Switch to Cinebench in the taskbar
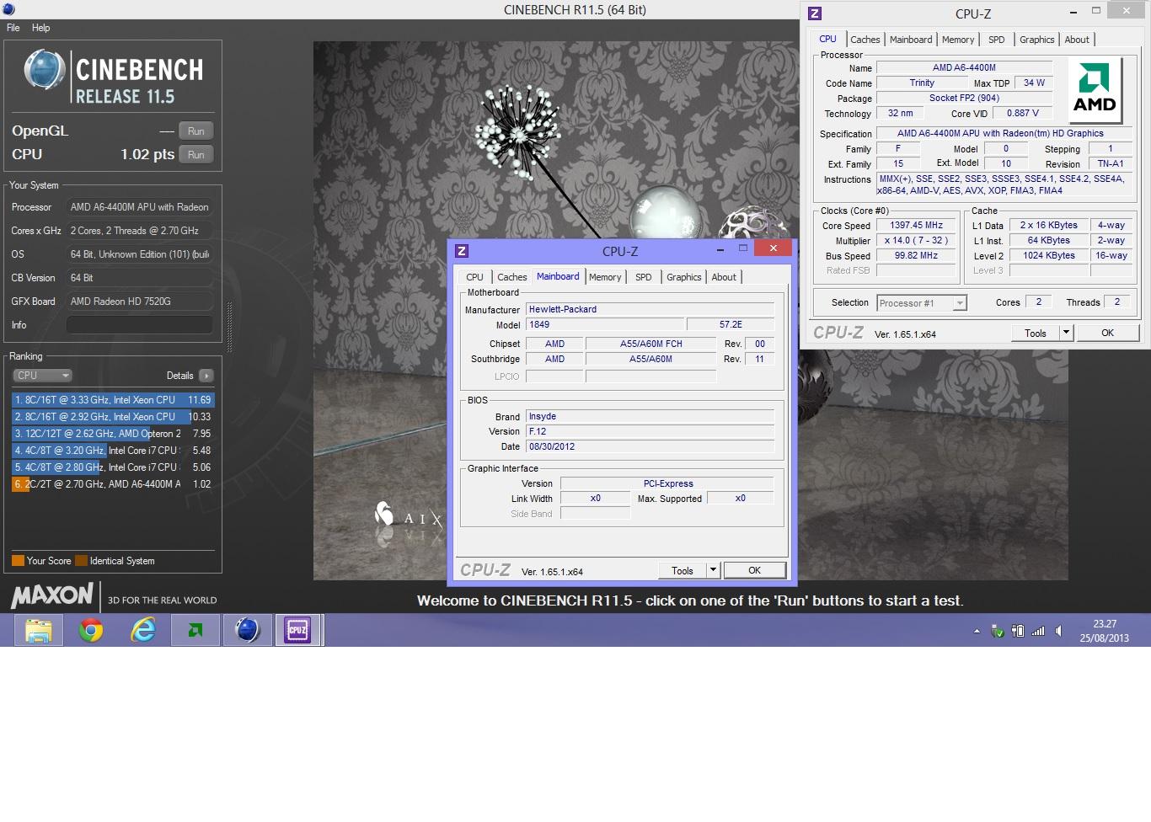 pos(247,630)
